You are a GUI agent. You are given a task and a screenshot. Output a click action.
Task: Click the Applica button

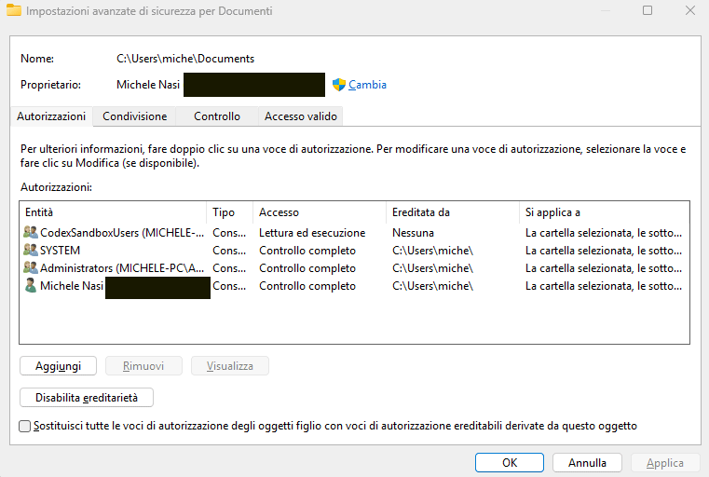pos(665,462)
